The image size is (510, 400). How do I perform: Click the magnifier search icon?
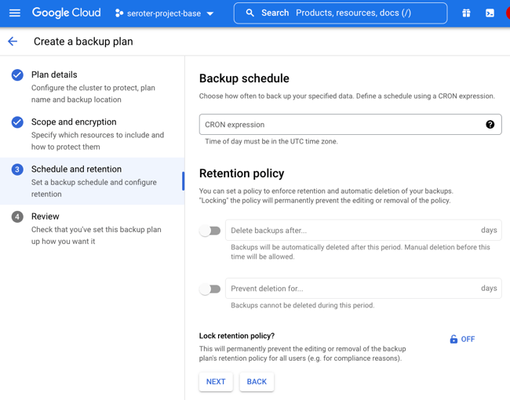250,13
